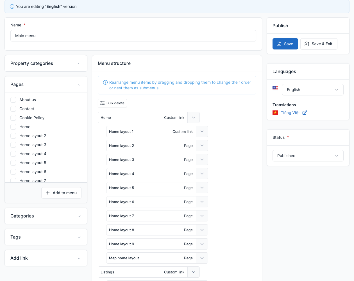Expand Home layout 2 menu item chevron
The height and width of the screenshot is (281, 354).
(x=202, y=146)
